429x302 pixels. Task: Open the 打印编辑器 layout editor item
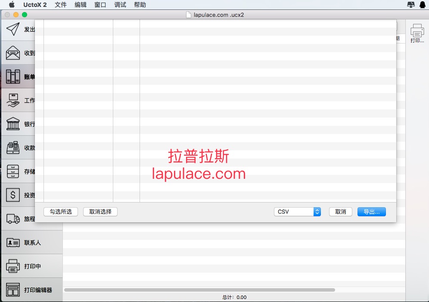[x=32, y=290]
